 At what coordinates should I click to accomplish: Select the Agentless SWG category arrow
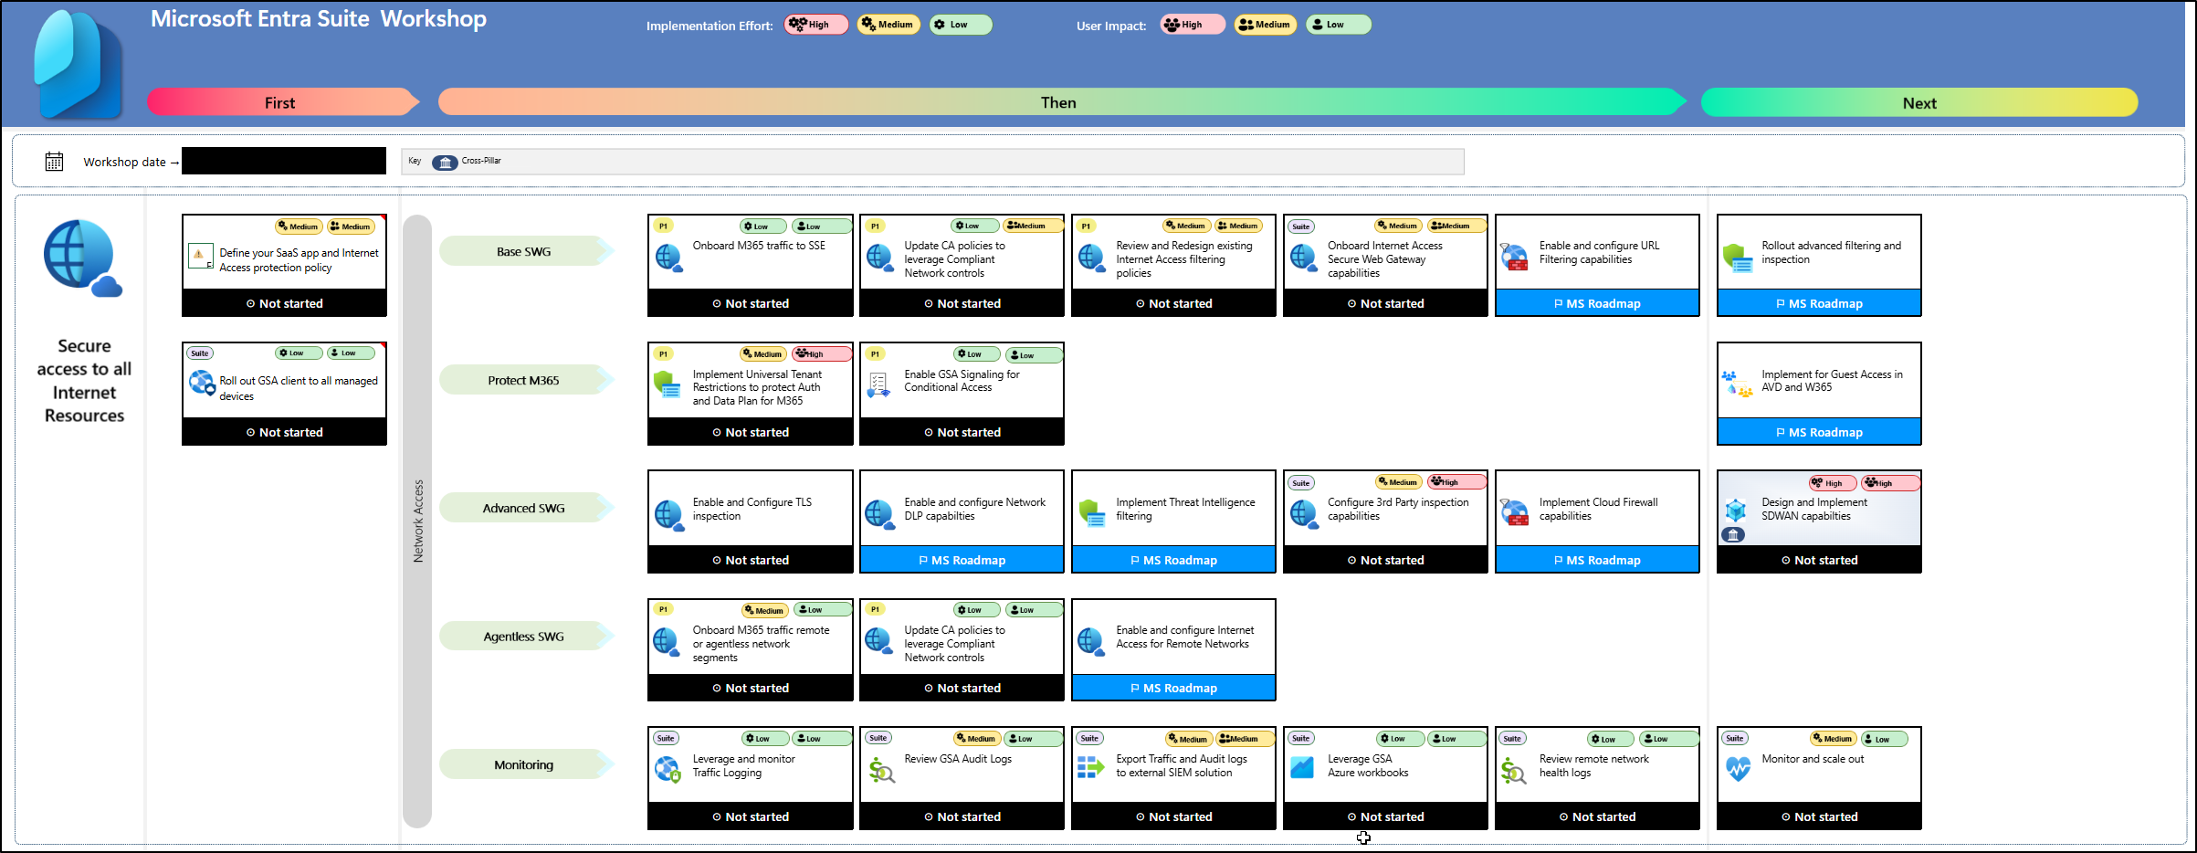tap(524, 637)
